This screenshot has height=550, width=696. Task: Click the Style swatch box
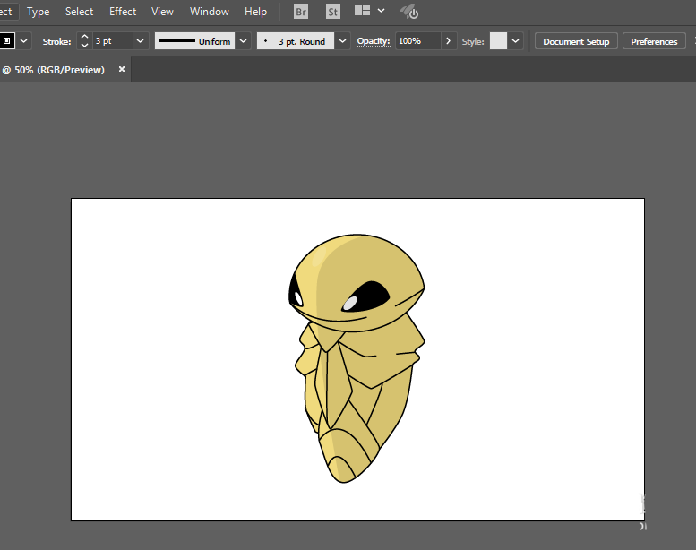[x=498, y=41]
